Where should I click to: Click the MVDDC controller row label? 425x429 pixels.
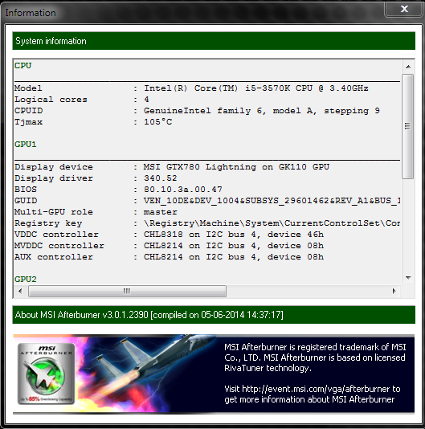point(59,245)
